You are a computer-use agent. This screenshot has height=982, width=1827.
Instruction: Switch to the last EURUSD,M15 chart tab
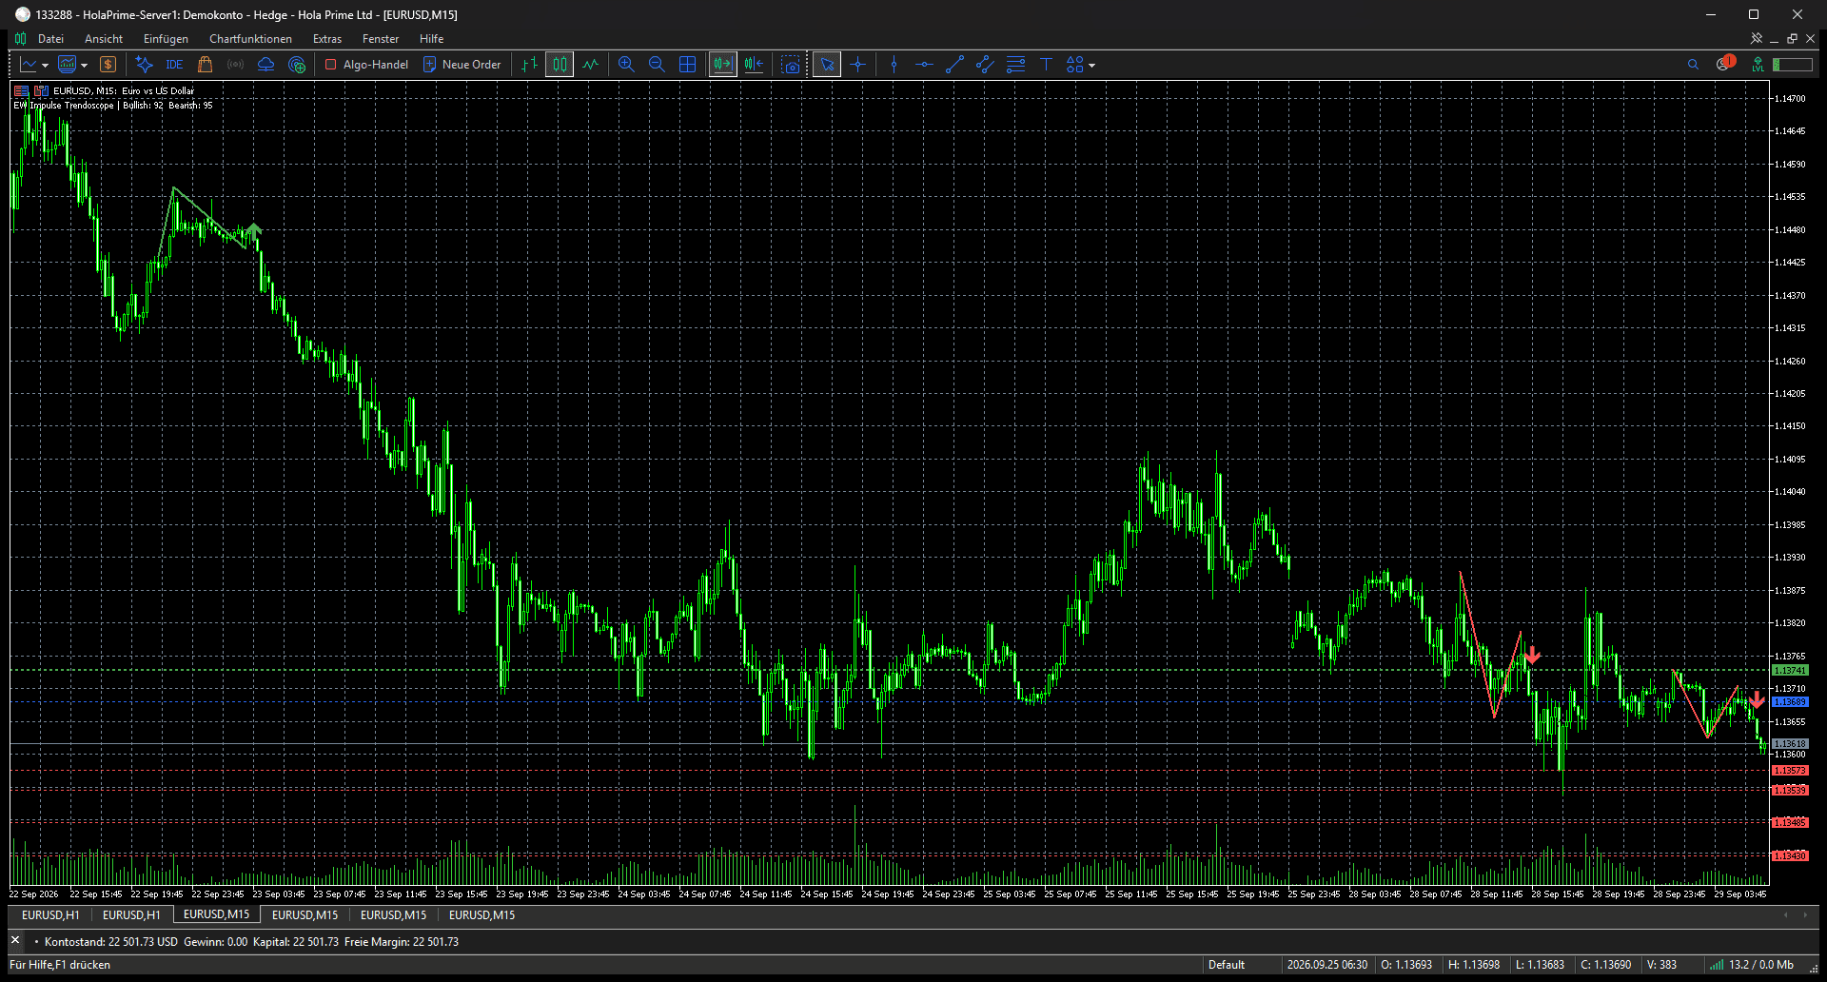pos(481,915)
